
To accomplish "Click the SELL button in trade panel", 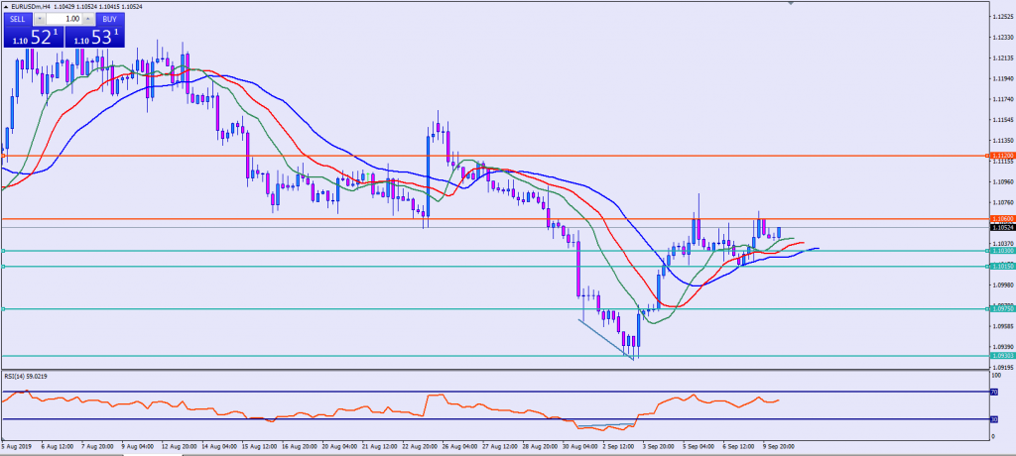I will [x=20, y=19].
